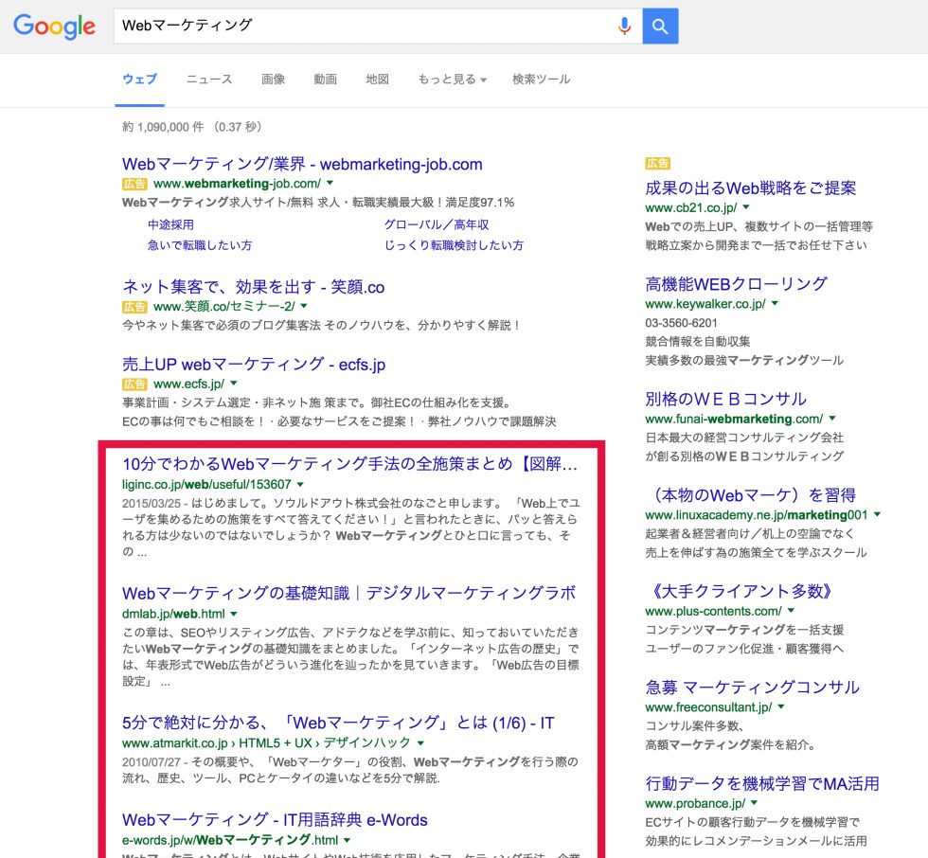Open the 中途採用 sitelink
Viewport: 928px width, 858px height.
coord(170,224)
